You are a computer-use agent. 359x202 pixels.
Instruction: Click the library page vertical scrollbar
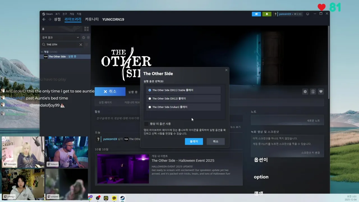(329, 62)
